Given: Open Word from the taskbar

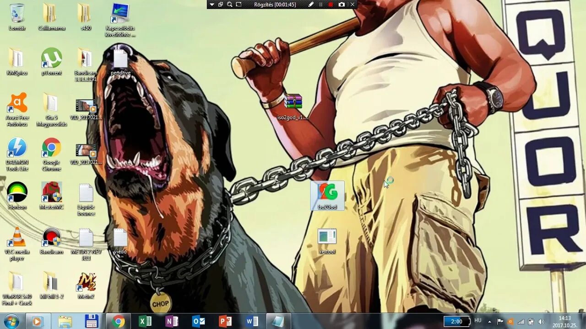Looking at the screenshot, I should pos(252,321).
